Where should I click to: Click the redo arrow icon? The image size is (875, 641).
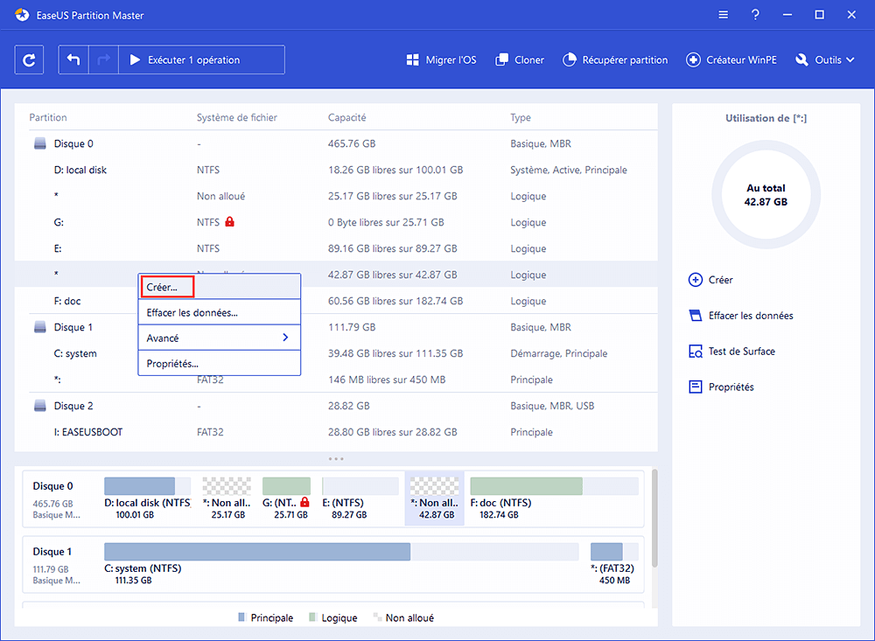click(104, 59)
